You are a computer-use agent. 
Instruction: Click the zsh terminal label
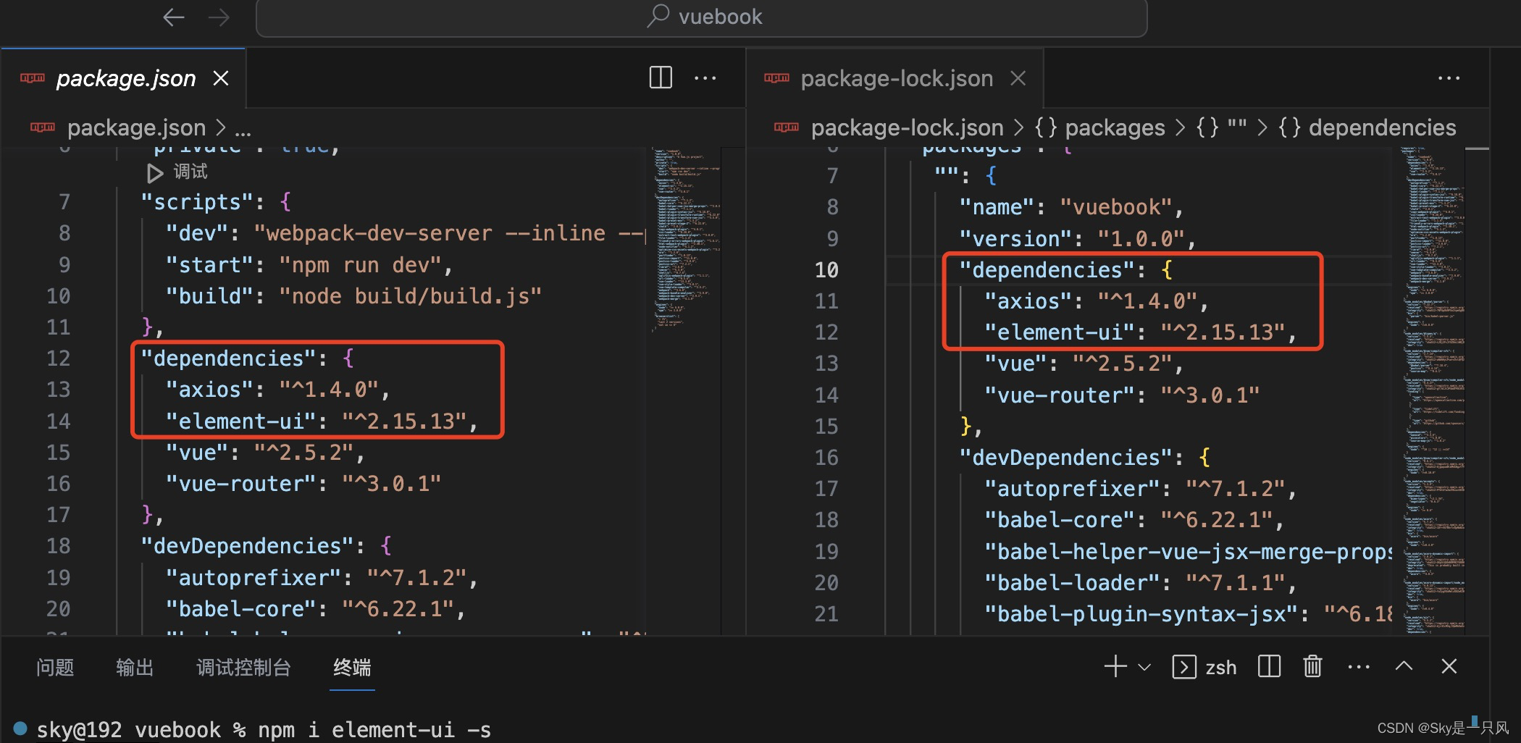1220,668
